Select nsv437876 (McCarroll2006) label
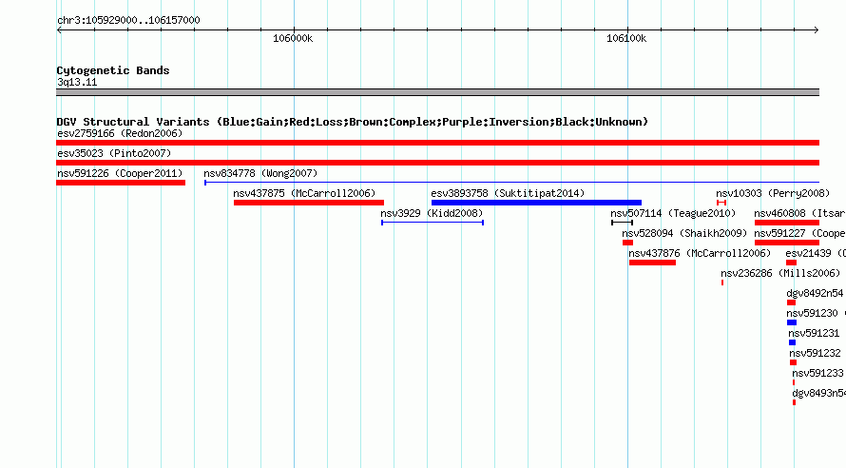Viewport: 846px width, 468px height. click(x=700, y=253)
